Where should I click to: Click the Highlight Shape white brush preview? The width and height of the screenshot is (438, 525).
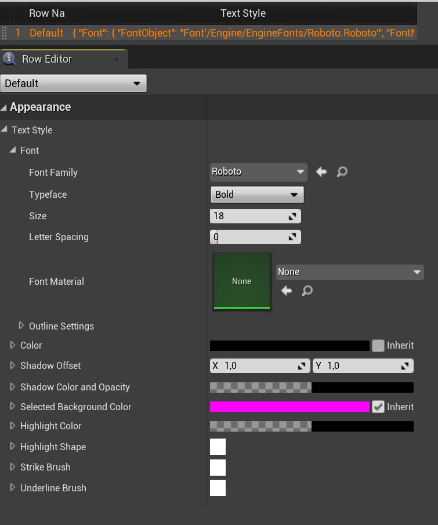click(218, 447)
